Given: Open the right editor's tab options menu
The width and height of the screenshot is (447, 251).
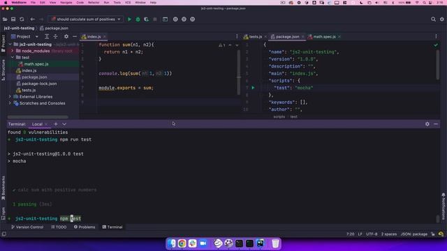Looking at the screenshot, I should tap(436, 36).
